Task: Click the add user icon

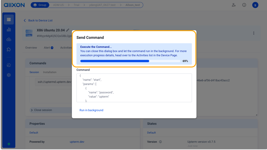Action: point(234,5)
